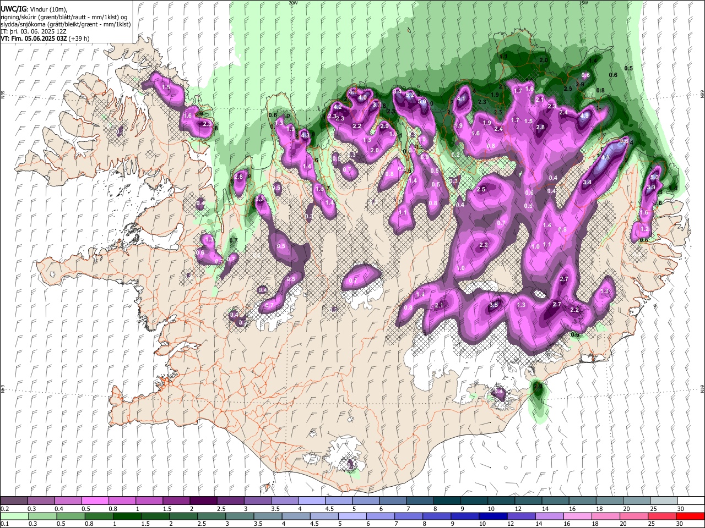Click the light green 0.3 rain scale swatch
Viewport: 705px width, 528px height.
click(42, 516)
